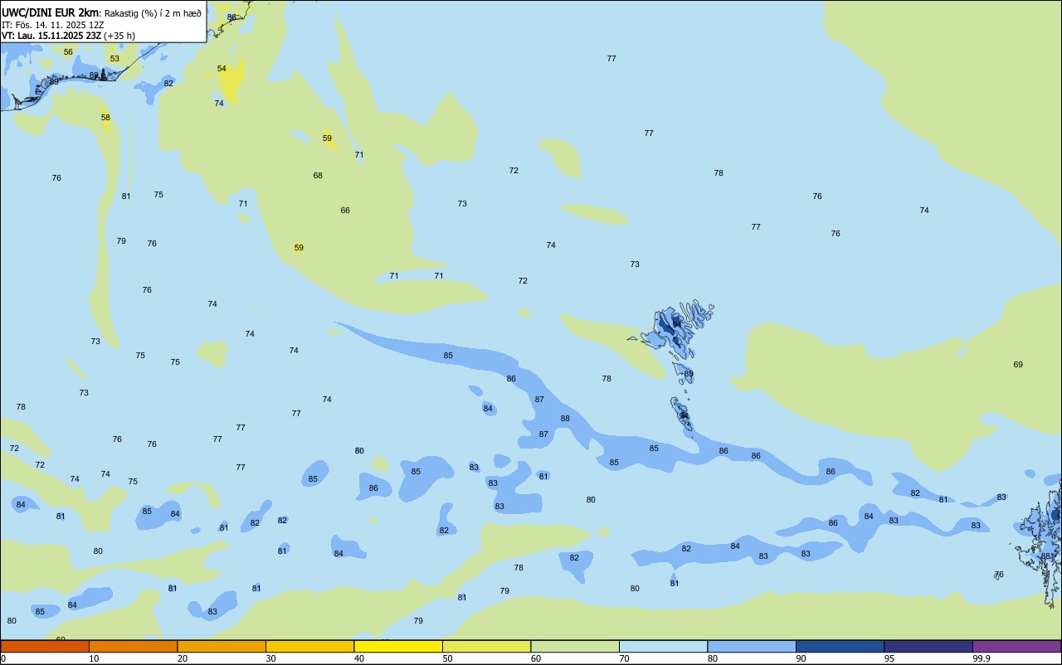Click the map humidity value '54'
This screenshot has width=1062, height=665.
click(x=222, y=69)
